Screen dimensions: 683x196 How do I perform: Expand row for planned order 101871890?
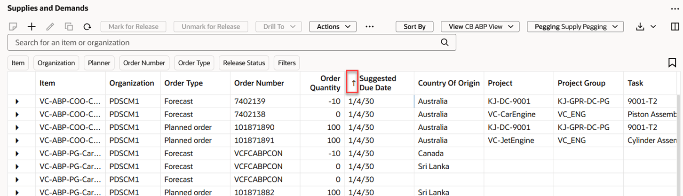(17, 127)
